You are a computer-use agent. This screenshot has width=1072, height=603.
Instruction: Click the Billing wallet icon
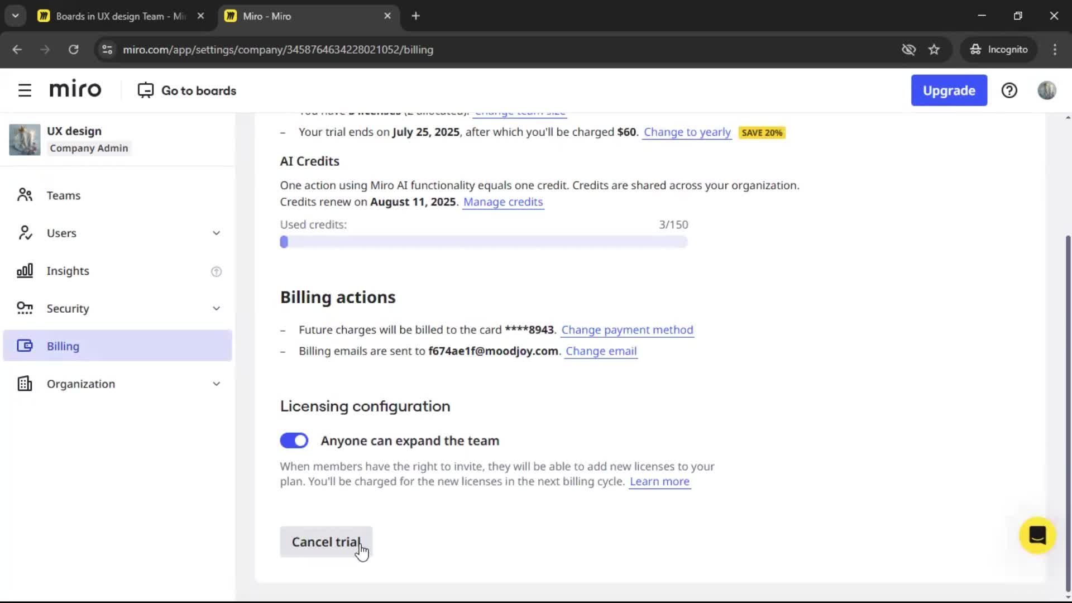pos(25,346)
